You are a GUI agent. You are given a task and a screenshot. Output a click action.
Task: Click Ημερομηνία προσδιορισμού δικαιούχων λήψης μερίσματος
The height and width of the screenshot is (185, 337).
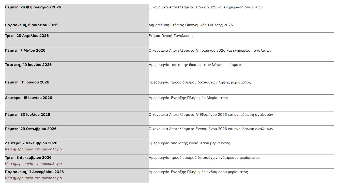point(200,82)
